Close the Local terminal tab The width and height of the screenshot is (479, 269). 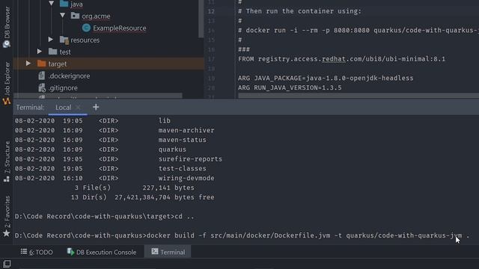tap(78, 108)
